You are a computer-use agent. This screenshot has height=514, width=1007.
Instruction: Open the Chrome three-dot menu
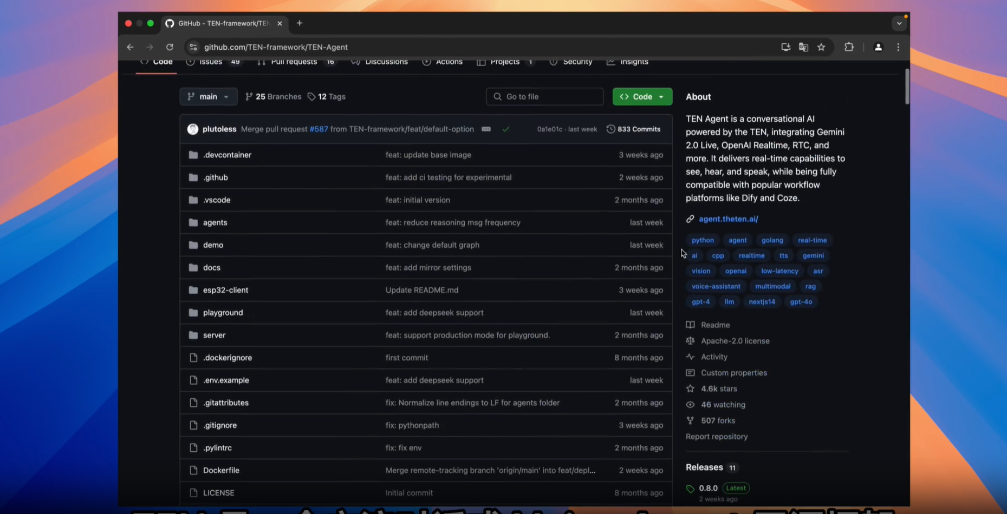[898, 47]
